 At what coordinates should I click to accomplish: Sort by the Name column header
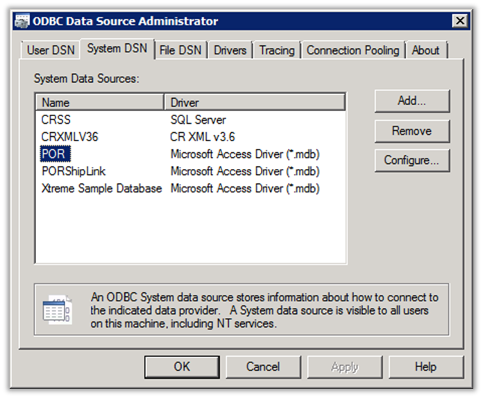[x=100, y=103]
